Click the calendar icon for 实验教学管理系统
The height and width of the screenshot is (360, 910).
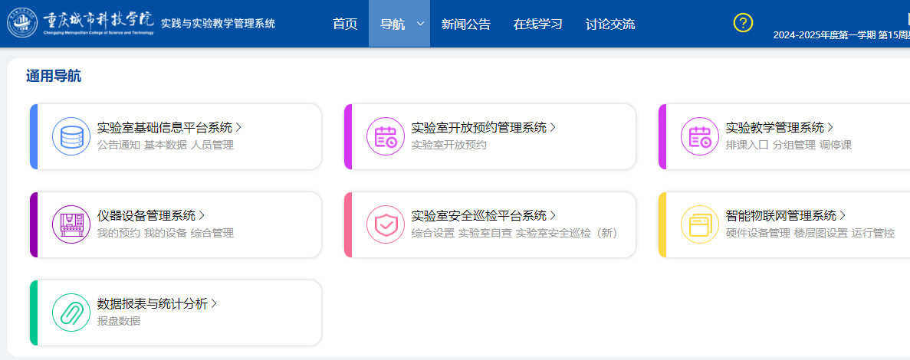point(700,136)
